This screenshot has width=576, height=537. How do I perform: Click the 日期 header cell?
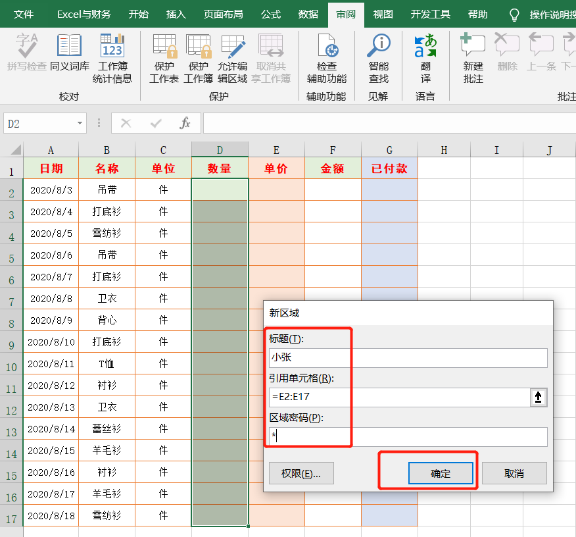(51, 168)
